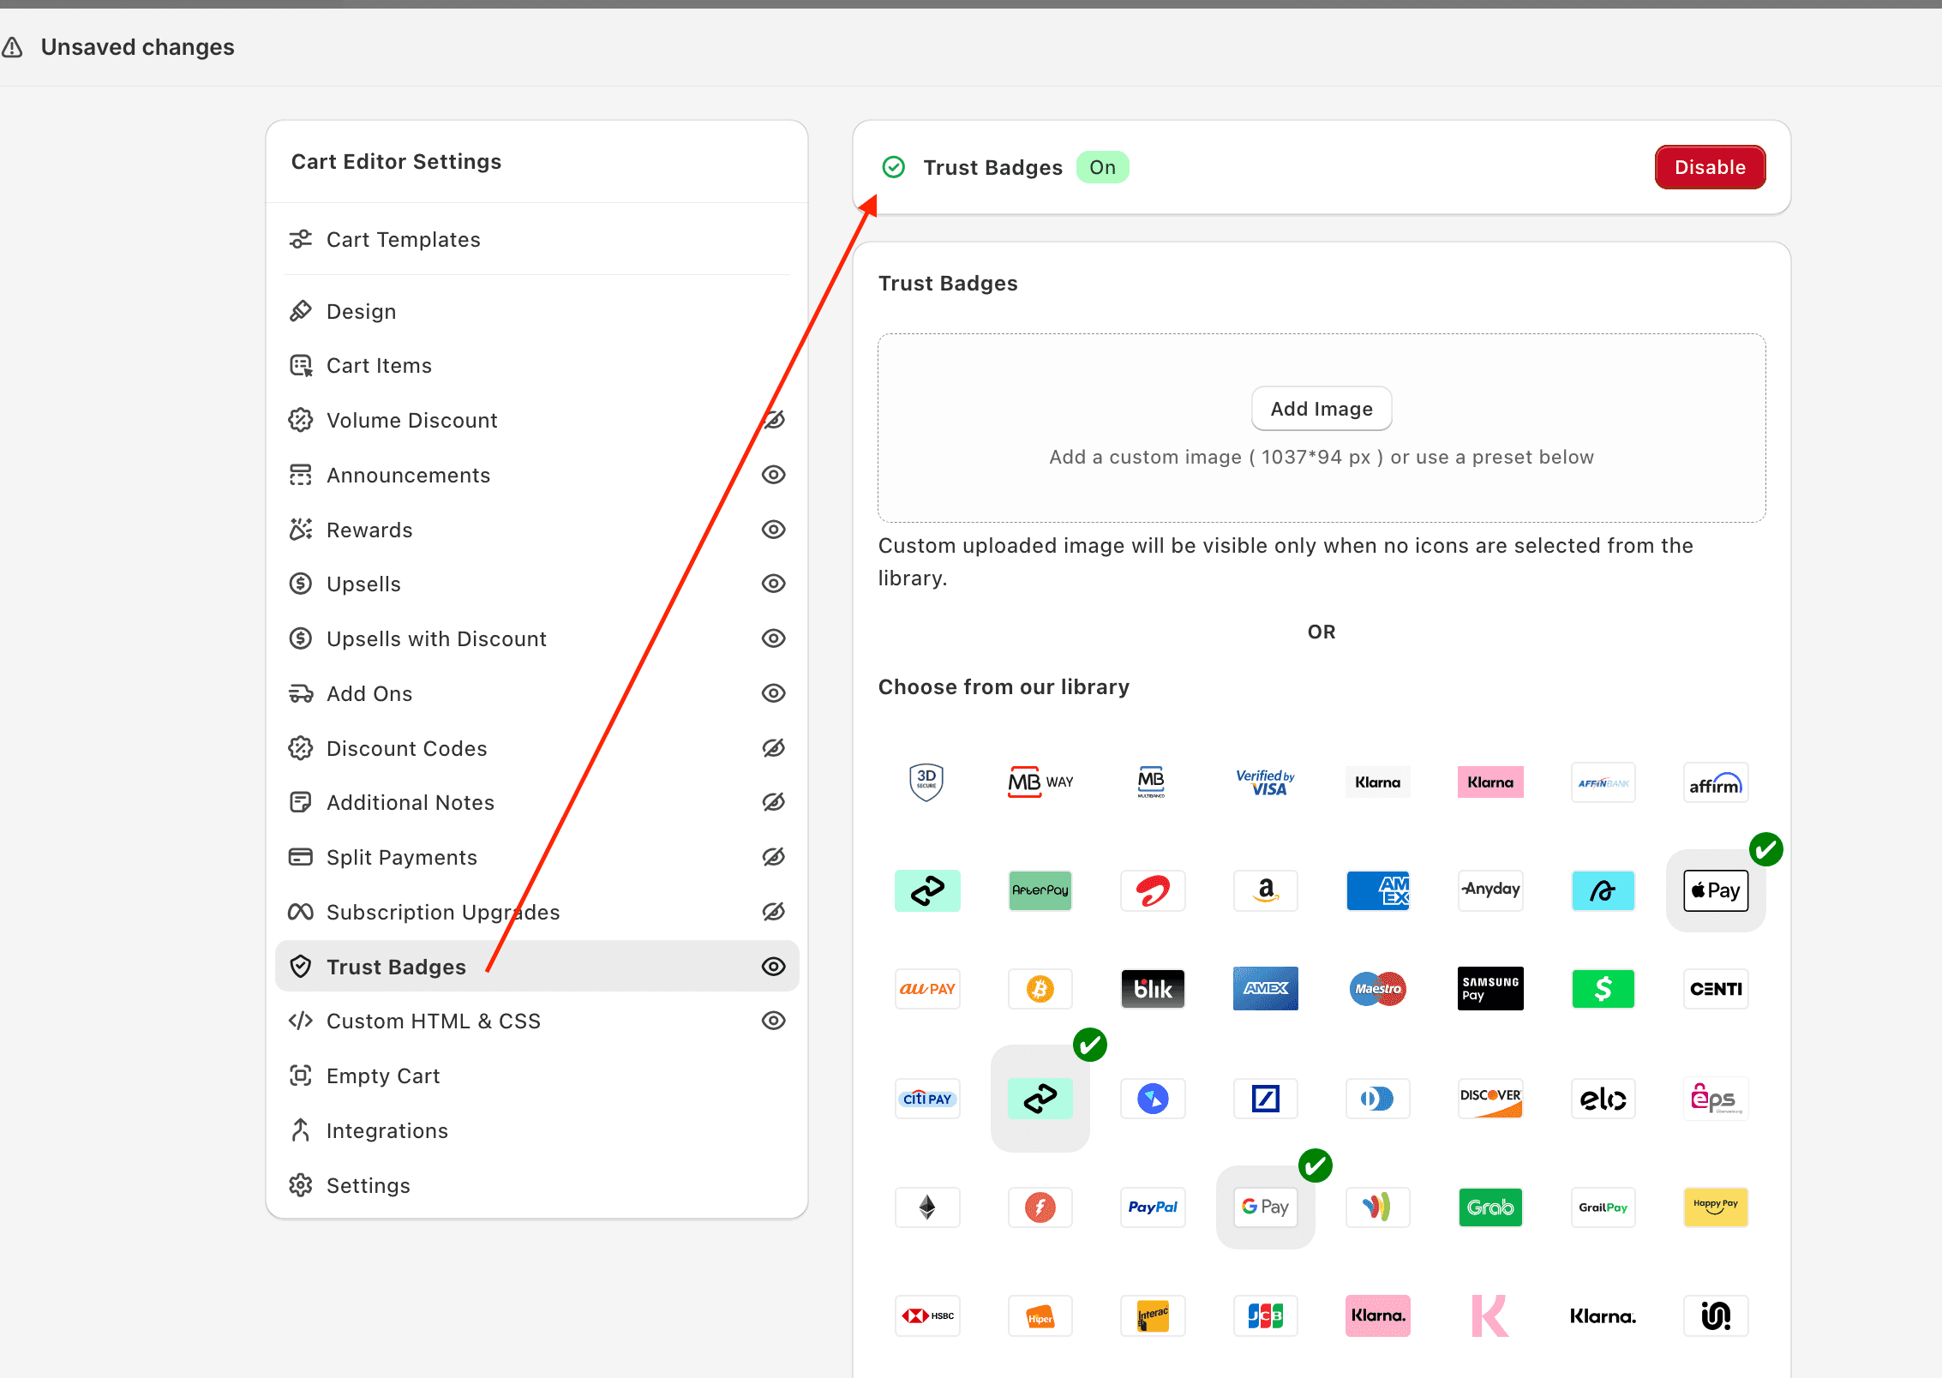
Task: Click the custom image size hint text
Action: [1322, 457]
